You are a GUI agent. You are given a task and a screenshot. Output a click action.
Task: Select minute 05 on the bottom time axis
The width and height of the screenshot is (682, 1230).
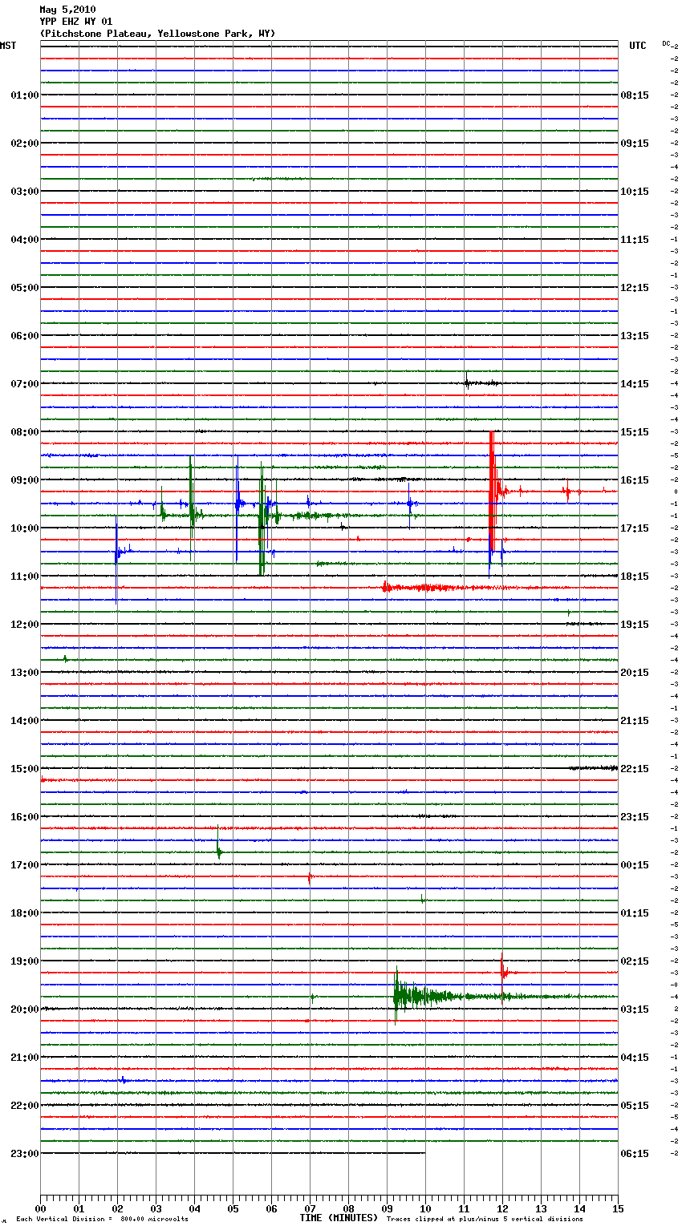pos(233,1208)
